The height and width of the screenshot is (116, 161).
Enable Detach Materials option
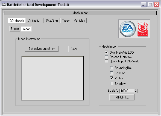point(106,57)
